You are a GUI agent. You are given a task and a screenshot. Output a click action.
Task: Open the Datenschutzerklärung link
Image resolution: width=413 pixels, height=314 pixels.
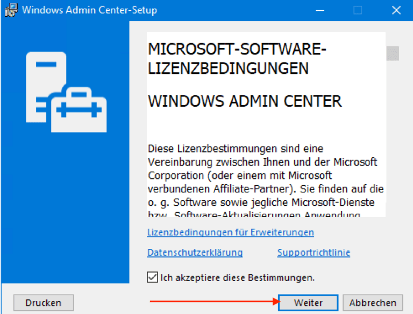point(195,253)
